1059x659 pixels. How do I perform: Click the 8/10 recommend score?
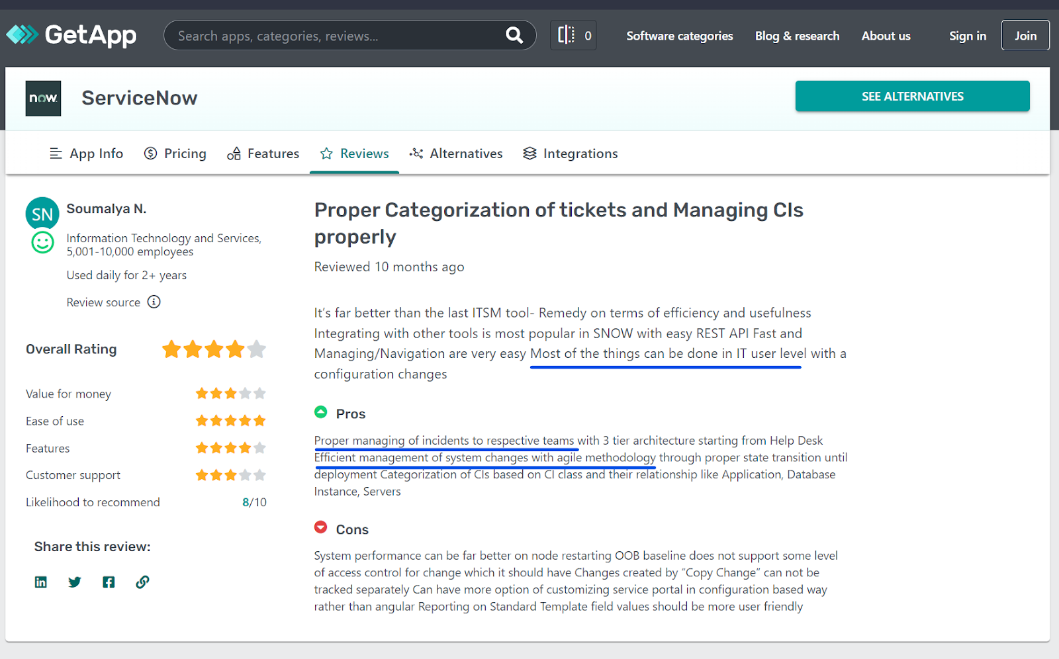[254, 502]
